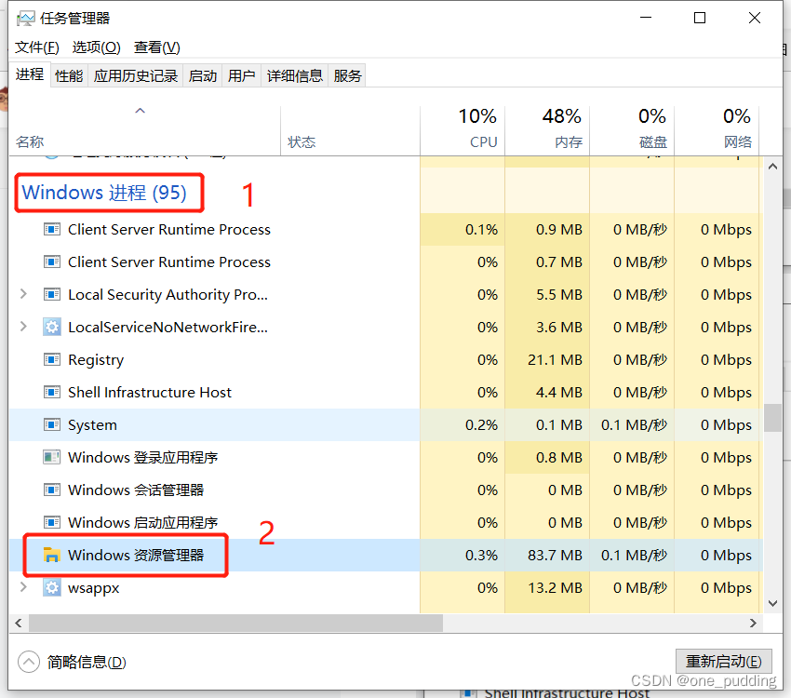The height and width of the screenshot is (698, 791).
Task: Select the Windows 登录应用程序 row
Action: pos(386,458)
